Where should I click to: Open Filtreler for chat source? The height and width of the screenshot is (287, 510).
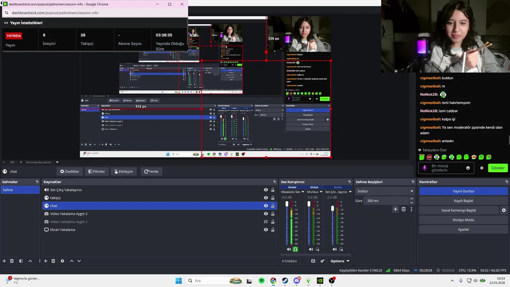[96, 171]
